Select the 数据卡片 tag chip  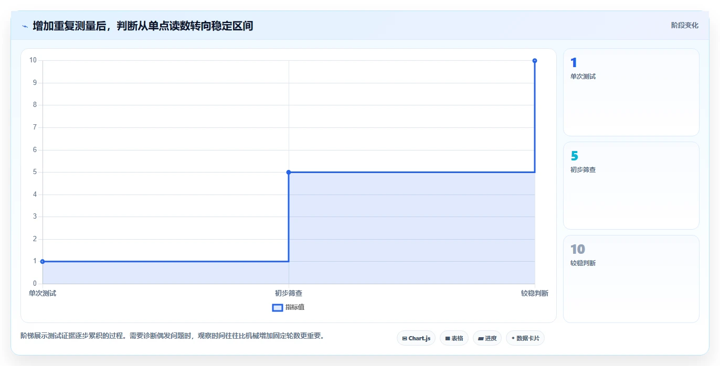pos(525,338)
